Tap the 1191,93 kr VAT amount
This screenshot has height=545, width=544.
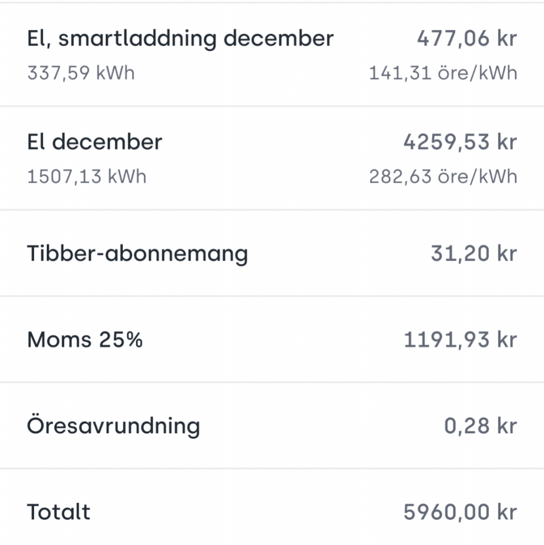pos(461,339)
